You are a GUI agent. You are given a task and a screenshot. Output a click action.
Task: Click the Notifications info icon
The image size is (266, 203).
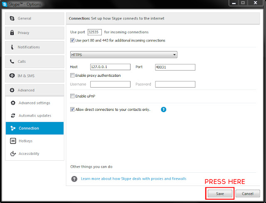pos(12,47)
